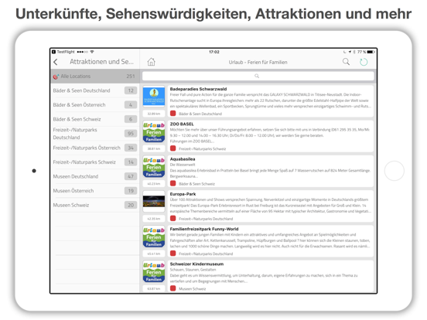Click red category marker under Schweizer Kindermuseum
The width and height of the screenshot is (427, 320).
coord(173,288)
